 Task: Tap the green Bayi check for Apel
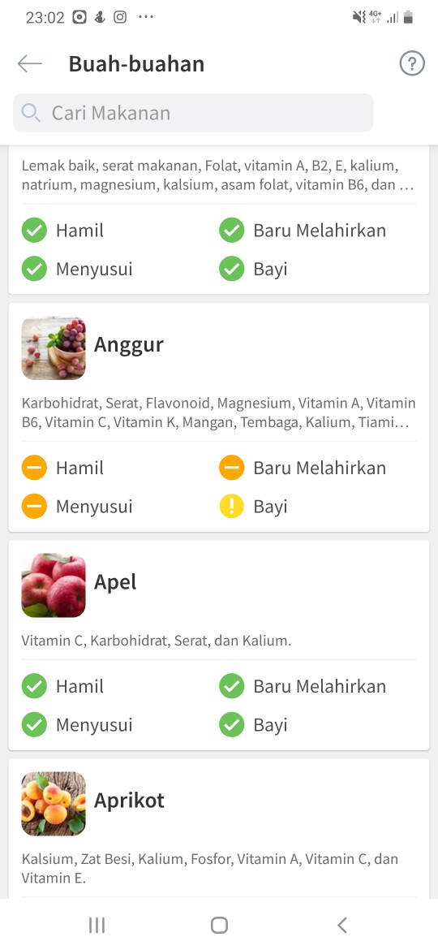pyautogui.click(x=232, y=724)
